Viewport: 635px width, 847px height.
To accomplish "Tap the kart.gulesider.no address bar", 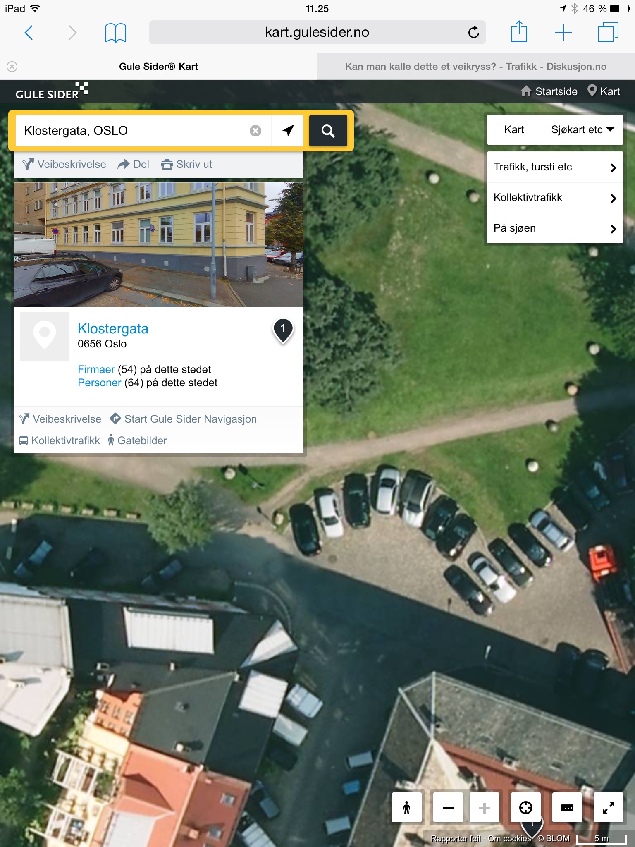I will pos(317,32).
